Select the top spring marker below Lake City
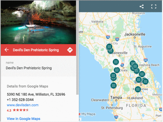 pos(109,47)
